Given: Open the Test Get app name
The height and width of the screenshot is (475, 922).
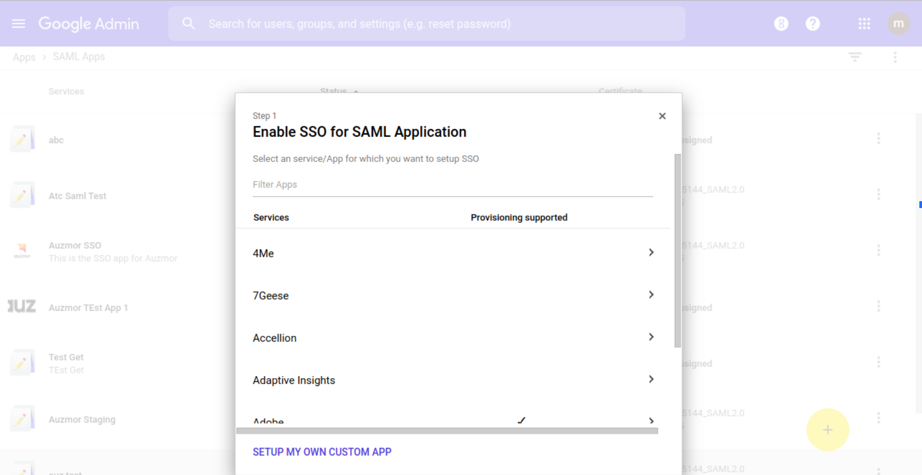Looking at the screenshot, I should pyautogui.click(x=66, y=357).
